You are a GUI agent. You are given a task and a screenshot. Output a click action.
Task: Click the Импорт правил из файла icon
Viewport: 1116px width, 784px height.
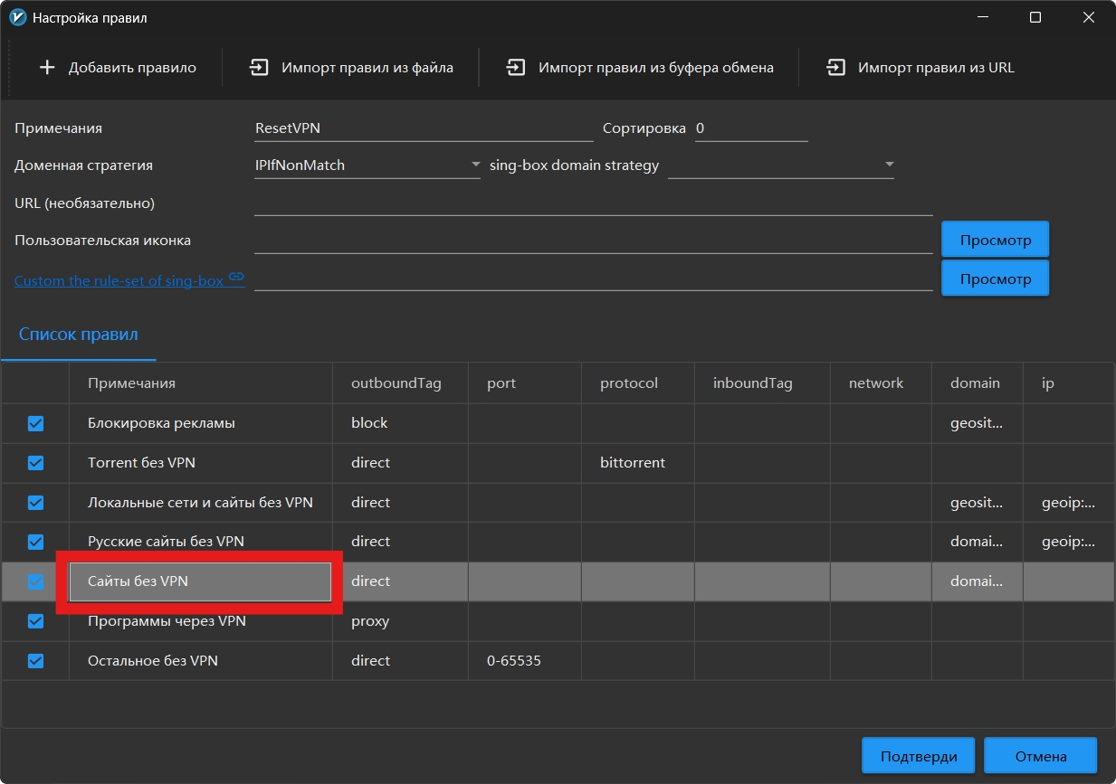click(x=260, y=68)
